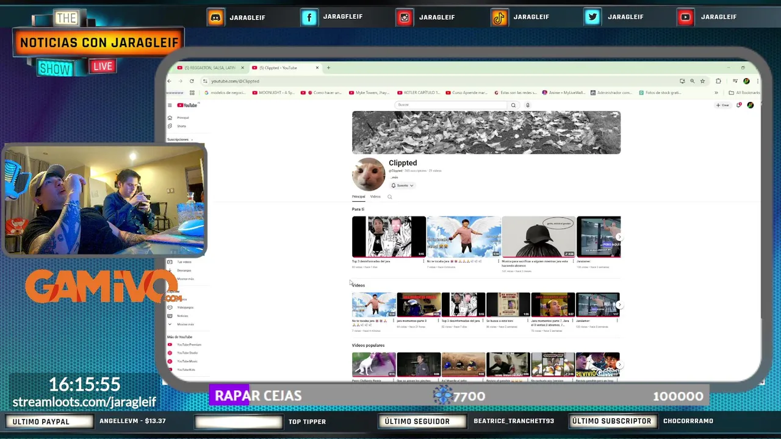Click the channel search magnifier icon
Viewport: 781px width, 439px height.
(390, 197)
